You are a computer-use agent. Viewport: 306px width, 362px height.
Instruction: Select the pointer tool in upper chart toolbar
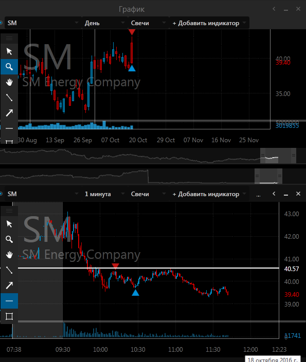coord(9,51)
